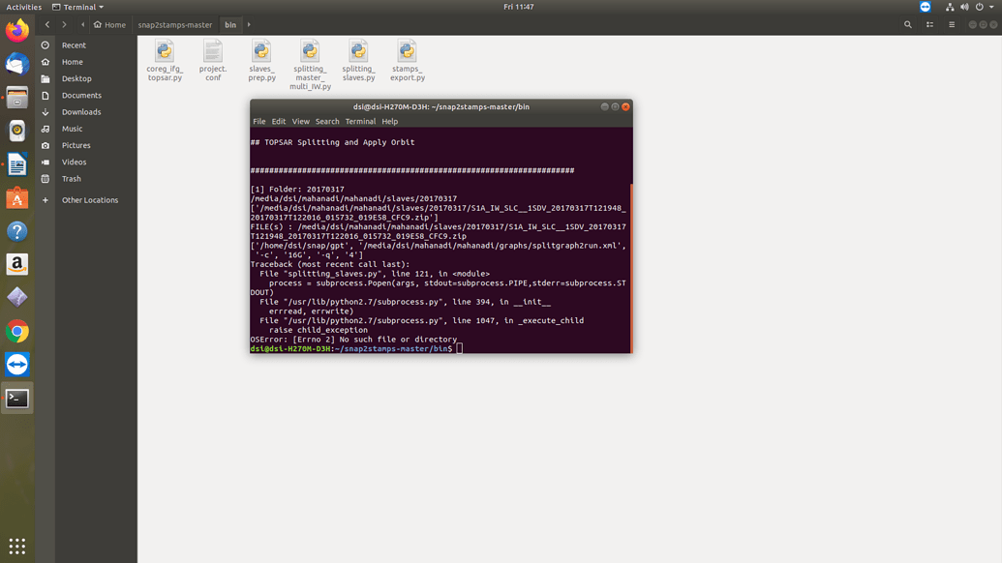This screenshot has height=563, width=1002.
Task: Click the file manager search icon
Action: click(x=907, y=25)
